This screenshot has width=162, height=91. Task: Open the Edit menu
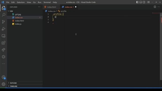pos(13,2)
